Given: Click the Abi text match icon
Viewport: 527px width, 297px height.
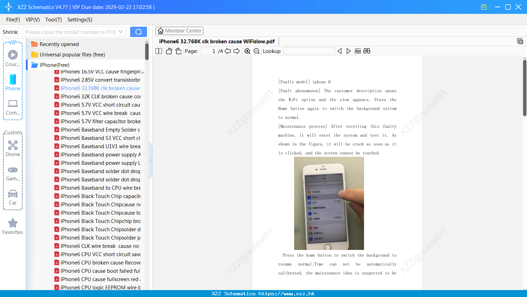Looking at the screenshot, I should point(358,51).
